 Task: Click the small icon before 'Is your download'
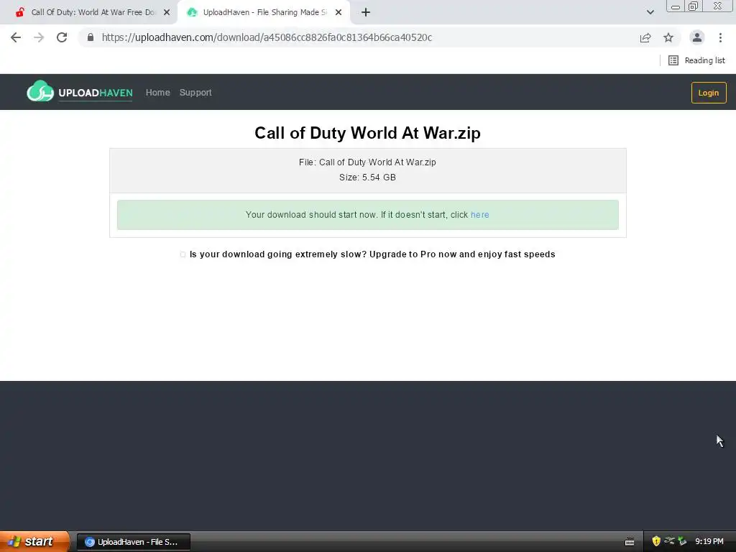pyautogui.click(x=183, y=254)
